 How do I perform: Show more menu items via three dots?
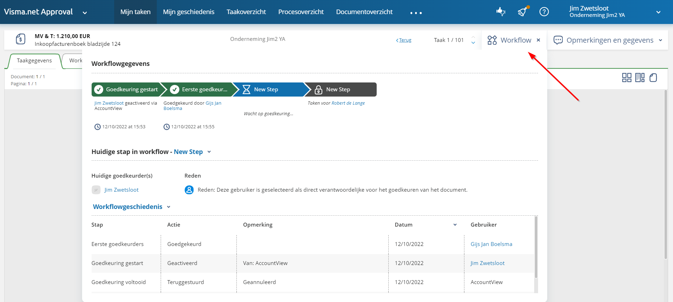click(416, 13)
